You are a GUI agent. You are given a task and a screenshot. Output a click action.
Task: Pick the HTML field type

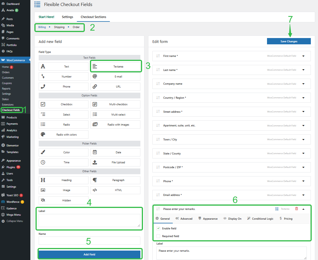115,190
